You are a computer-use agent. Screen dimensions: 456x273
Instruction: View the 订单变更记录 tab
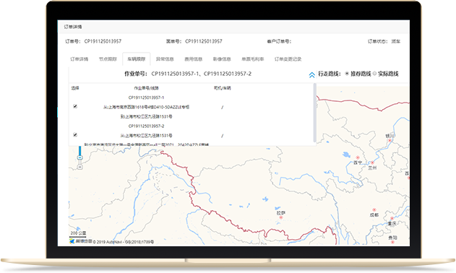pyautogui.click(x=288, y=59)
